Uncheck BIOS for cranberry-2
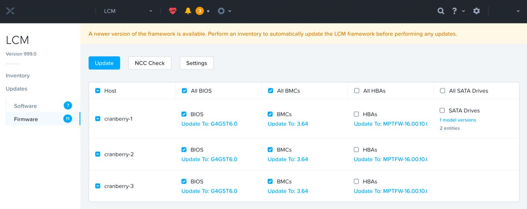Screen dimensions: 527x209 pos(184,149)
